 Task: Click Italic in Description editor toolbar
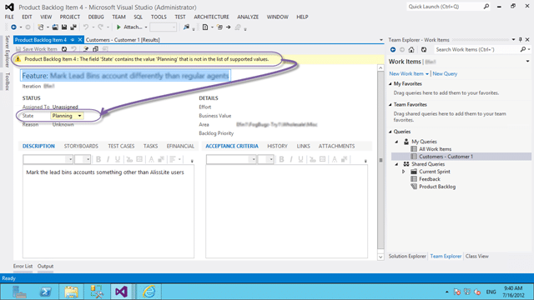coord(108,159)
